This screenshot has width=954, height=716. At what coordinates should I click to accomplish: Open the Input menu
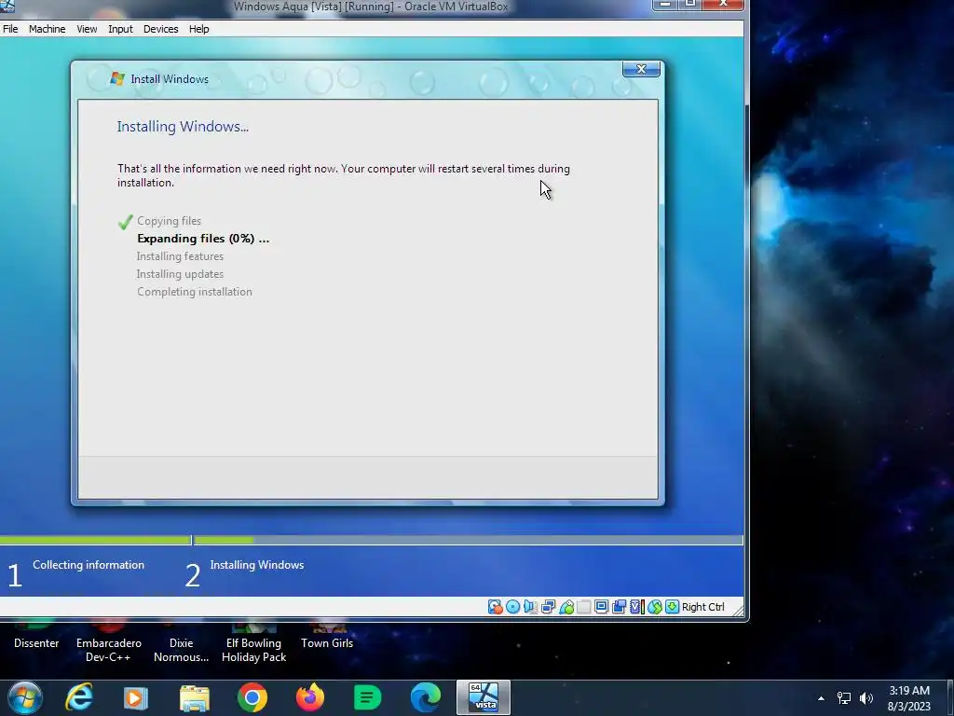pos(120,29)
